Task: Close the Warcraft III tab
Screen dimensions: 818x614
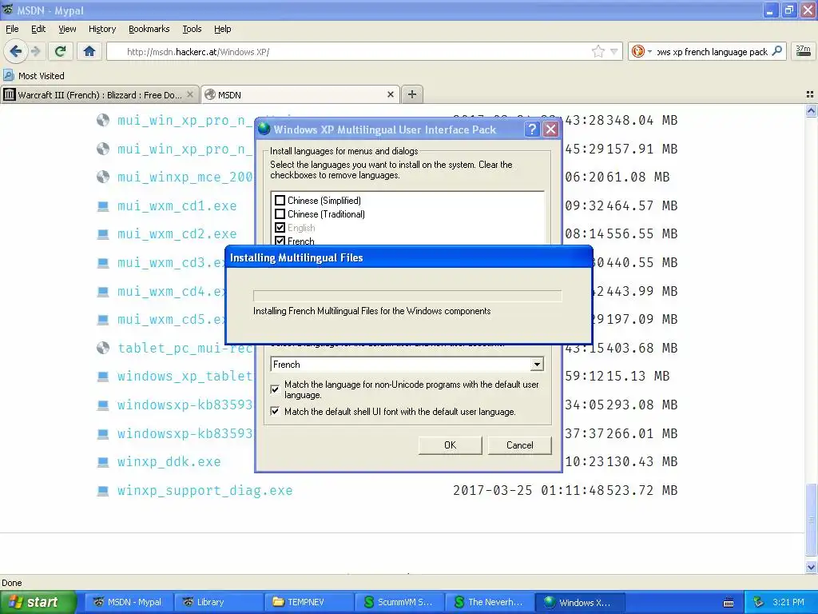Action: 190,94
